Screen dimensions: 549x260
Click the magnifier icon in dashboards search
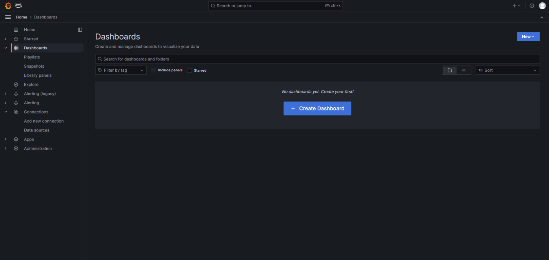pos(100,59)
